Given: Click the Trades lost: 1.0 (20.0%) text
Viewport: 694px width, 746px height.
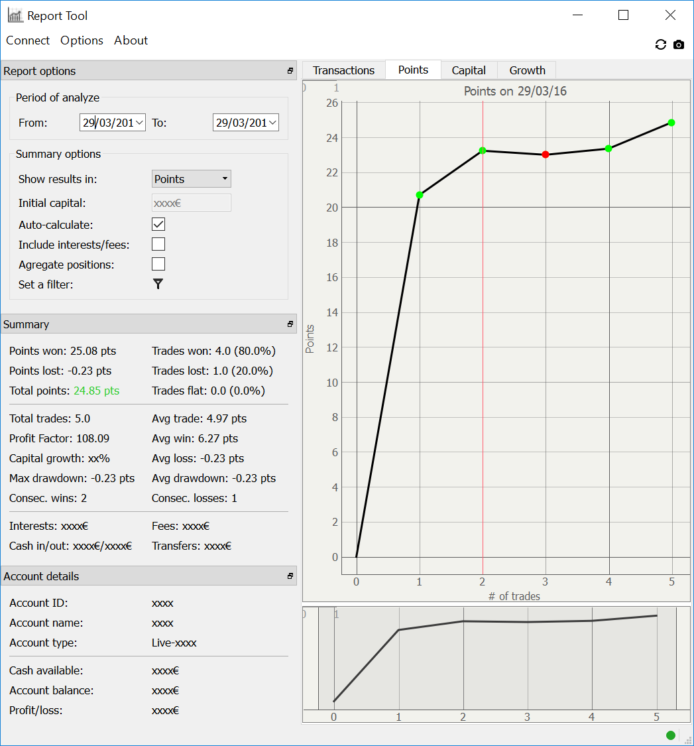Looking at the screenshot, I should pyautogui.click(x=212, y=371).
